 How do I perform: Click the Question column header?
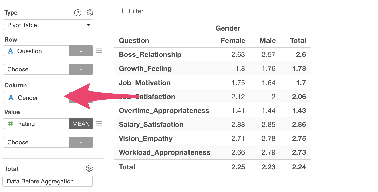[134, 41]
